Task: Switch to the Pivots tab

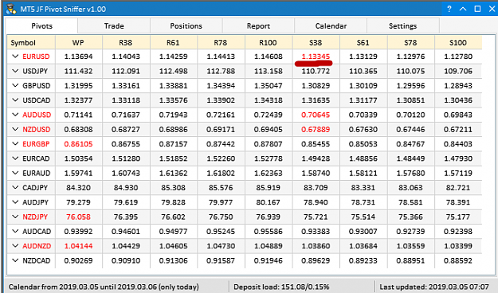Action: [41, 25]
